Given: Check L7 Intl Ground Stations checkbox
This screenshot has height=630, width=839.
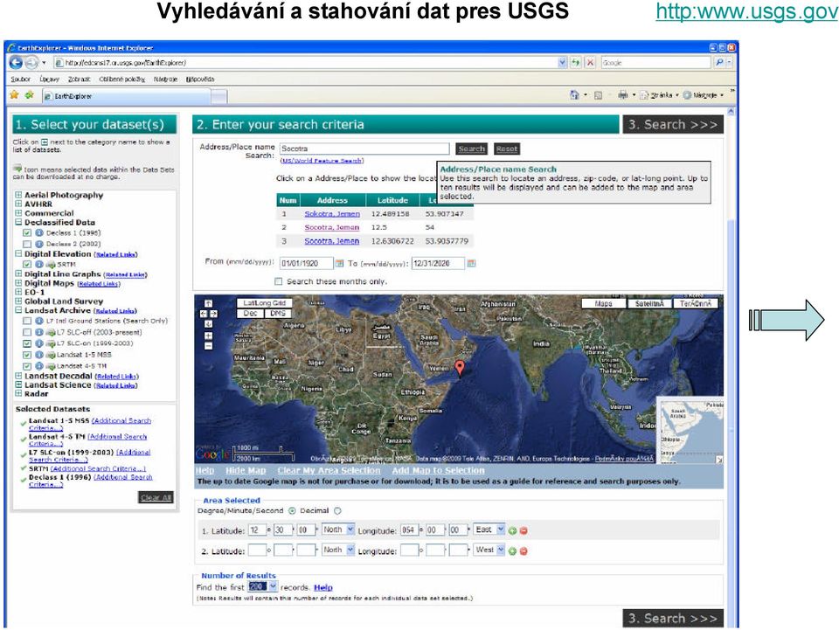Looking at the screenshot, I should pyautogui.click(x=27, y=321).
